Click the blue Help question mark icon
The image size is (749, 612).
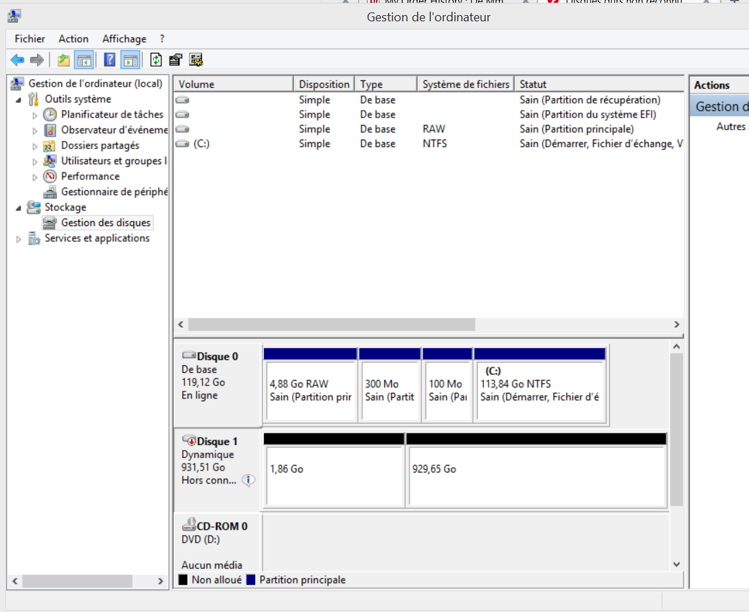pos(109,60)
